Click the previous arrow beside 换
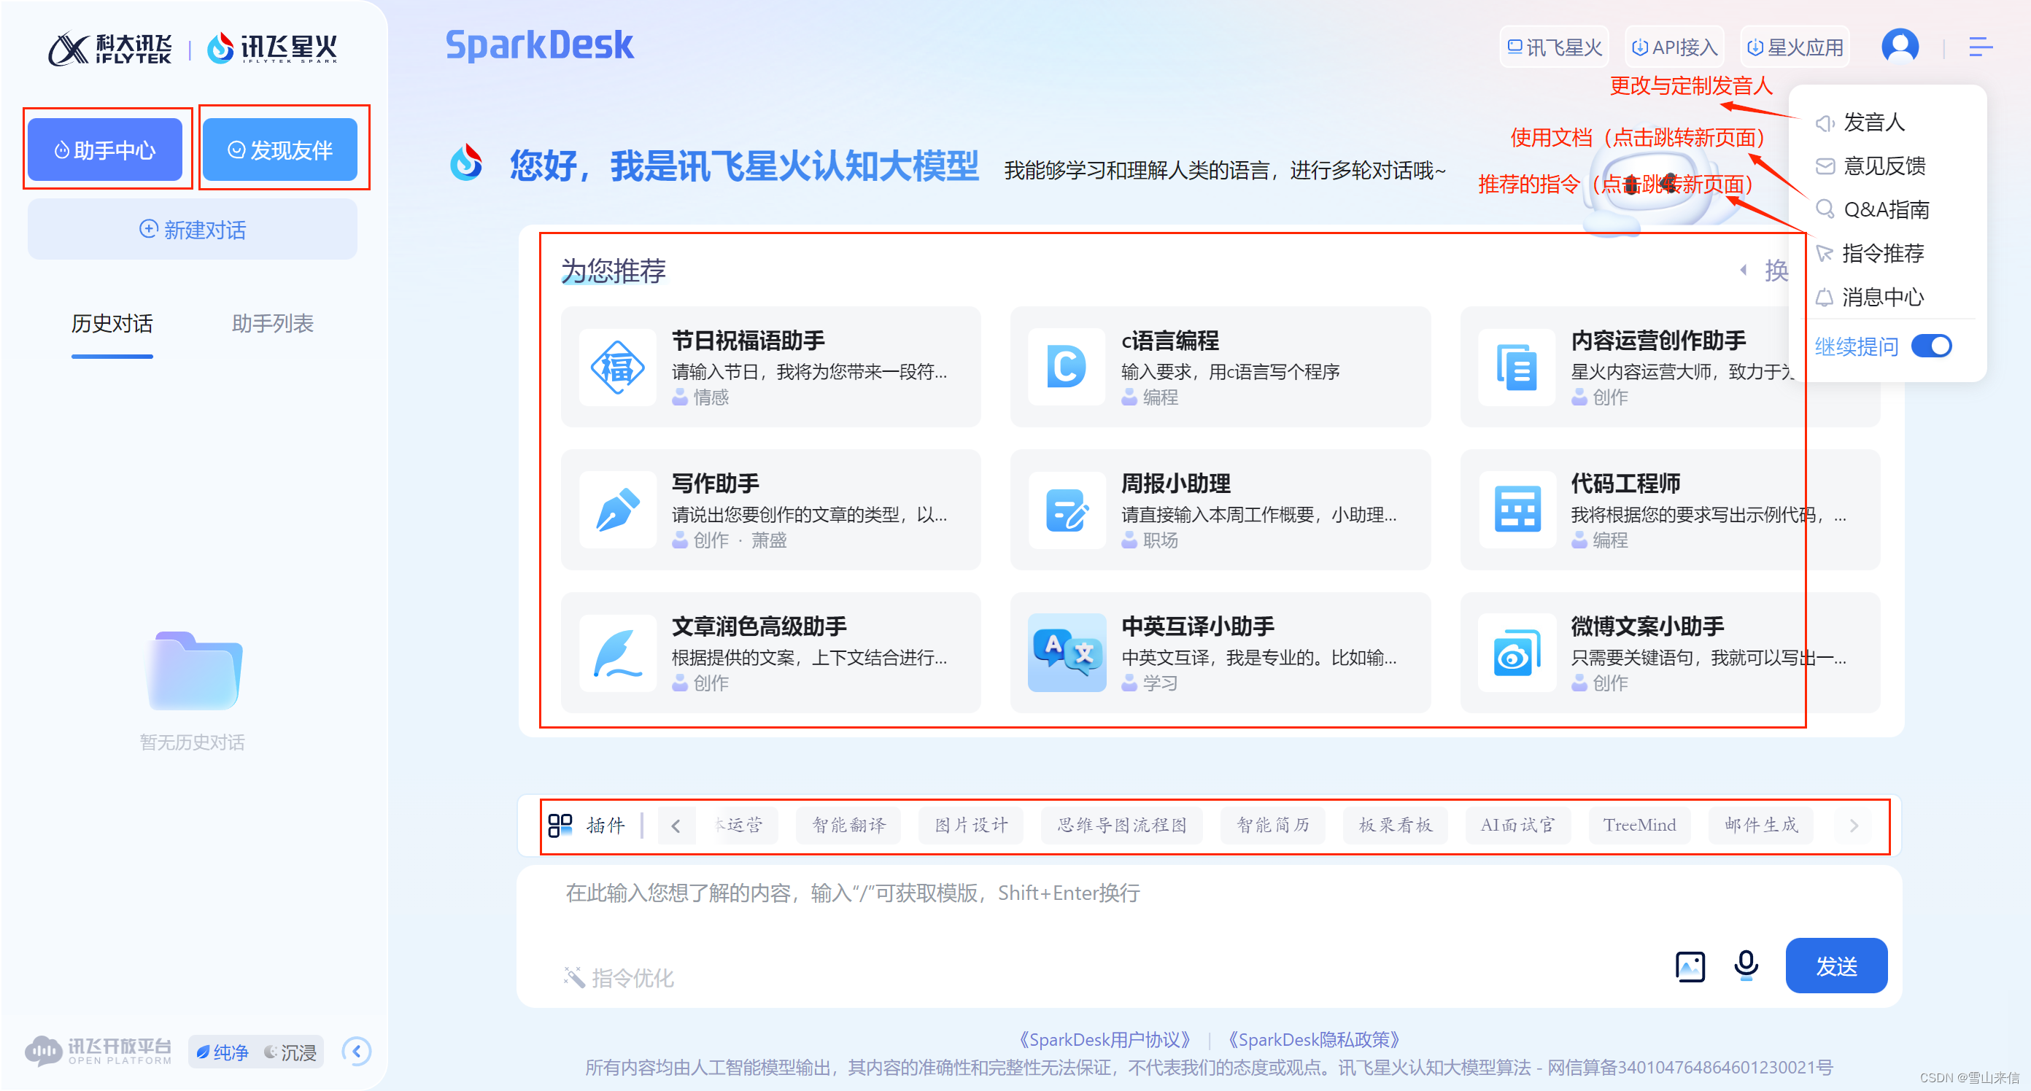 click(1742, 271)
